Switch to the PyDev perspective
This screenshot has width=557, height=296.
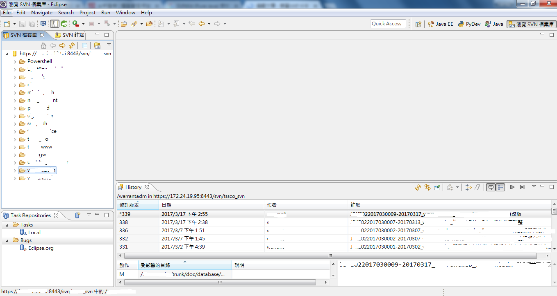tap(469, 24)
